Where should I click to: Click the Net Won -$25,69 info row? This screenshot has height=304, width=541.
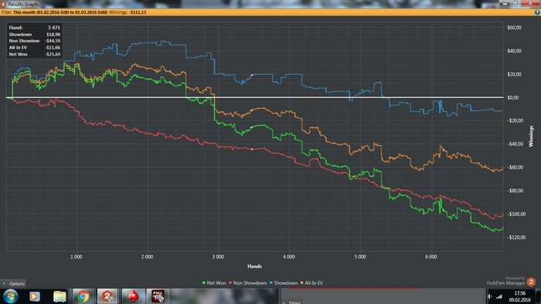35,54
